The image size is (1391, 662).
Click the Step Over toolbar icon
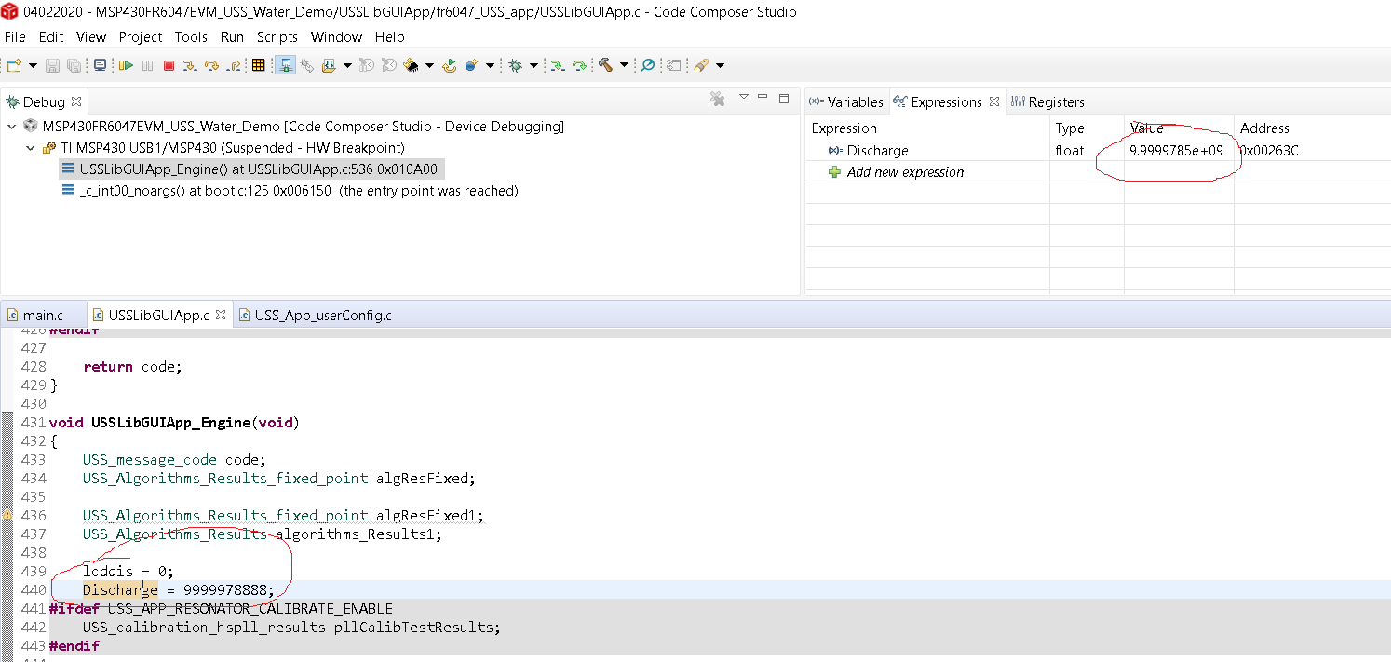tap(211, 65)
